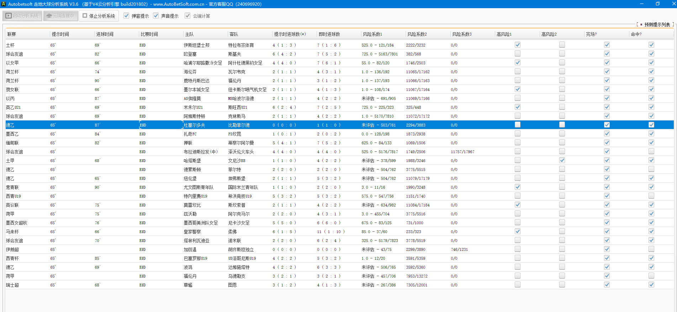Uncheck 高风险2 in the 哈塔斯堡 row
Viewport: 677px width, 312px height.
tap(562, 160)
